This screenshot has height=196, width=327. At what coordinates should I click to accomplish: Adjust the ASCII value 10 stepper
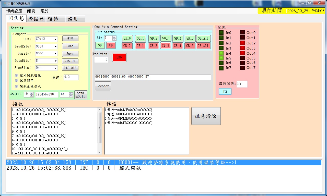(x=31, y=94)
